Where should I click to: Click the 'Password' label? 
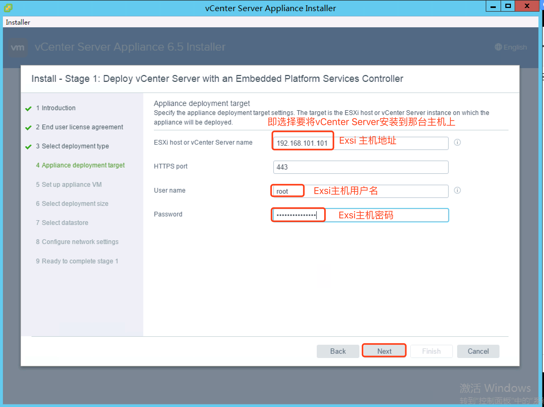click(168, 214)
